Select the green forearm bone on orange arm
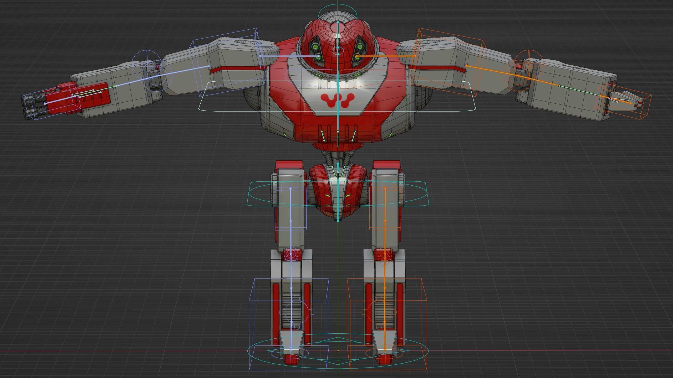The image size is (673, 378). click(580, 91)
